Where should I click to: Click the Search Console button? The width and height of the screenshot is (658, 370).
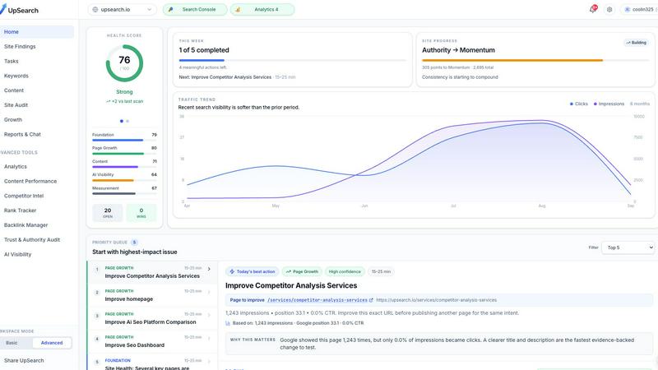pyautogui.click(x=195, y=9)
